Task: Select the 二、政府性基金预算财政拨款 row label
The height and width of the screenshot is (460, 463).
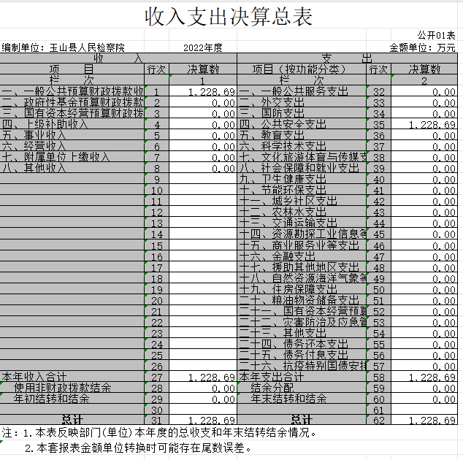Action: point(72,102)
